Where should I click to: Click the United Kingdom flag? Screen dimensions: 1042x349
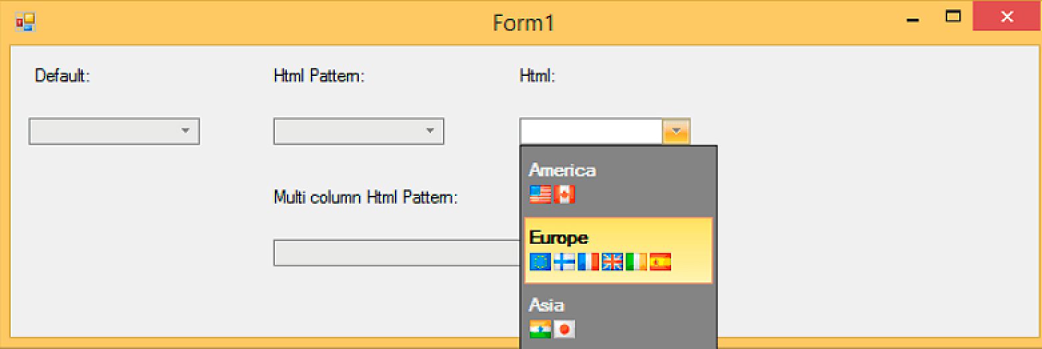pyautogui.click(x=612, y=262)
